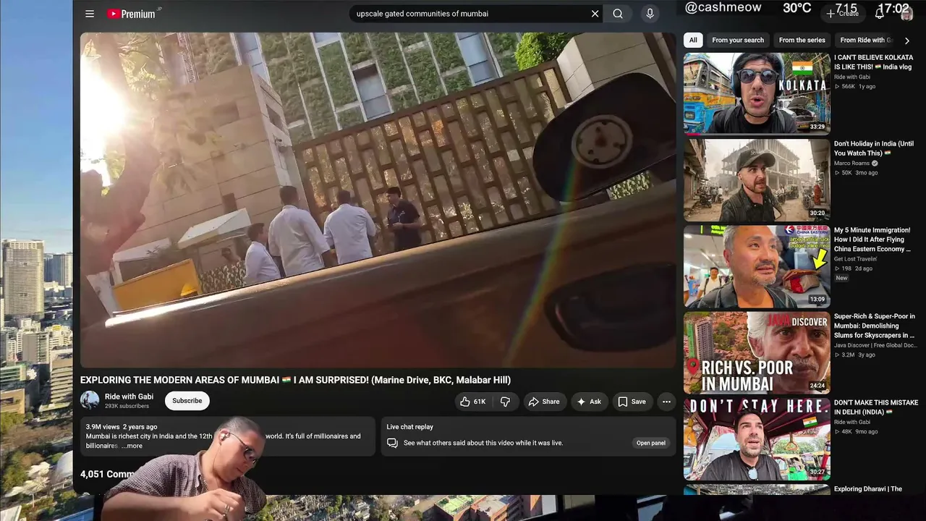This screenshot has height=521, width=926.
Task: Open more actions three-dot menu
Action: click(x=666, y=402)
